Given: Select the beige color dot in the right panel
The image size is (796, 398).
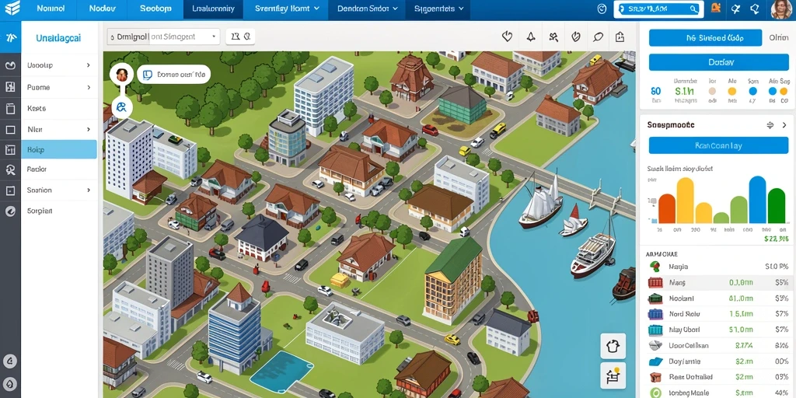Looking at the screenshot, I should [712, 92].
